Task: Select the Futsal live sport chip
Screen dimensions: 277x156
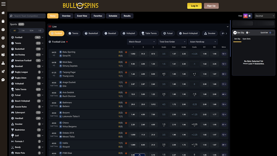Action: click(x=168, y=33)
